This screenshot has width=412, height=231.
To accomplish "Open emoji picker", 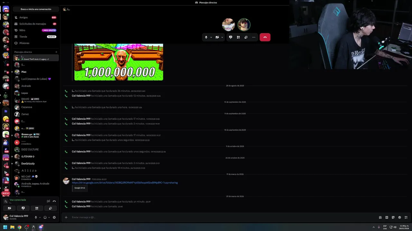I will pos(399,217).
